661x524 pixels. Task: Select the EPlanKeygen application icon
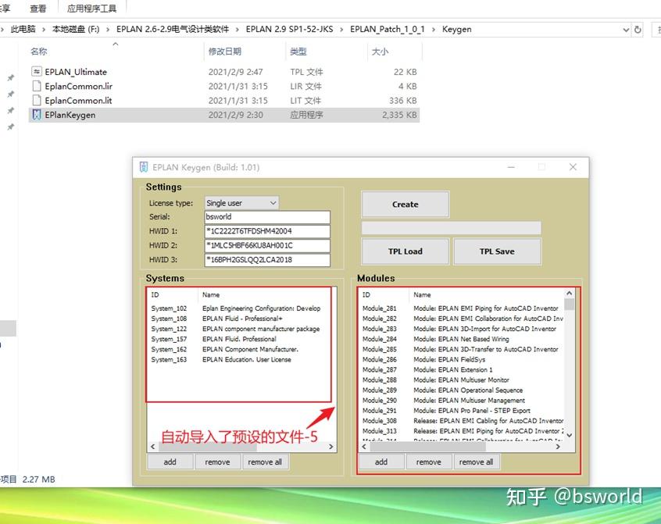pyautogui.click(x=37, y=115)
